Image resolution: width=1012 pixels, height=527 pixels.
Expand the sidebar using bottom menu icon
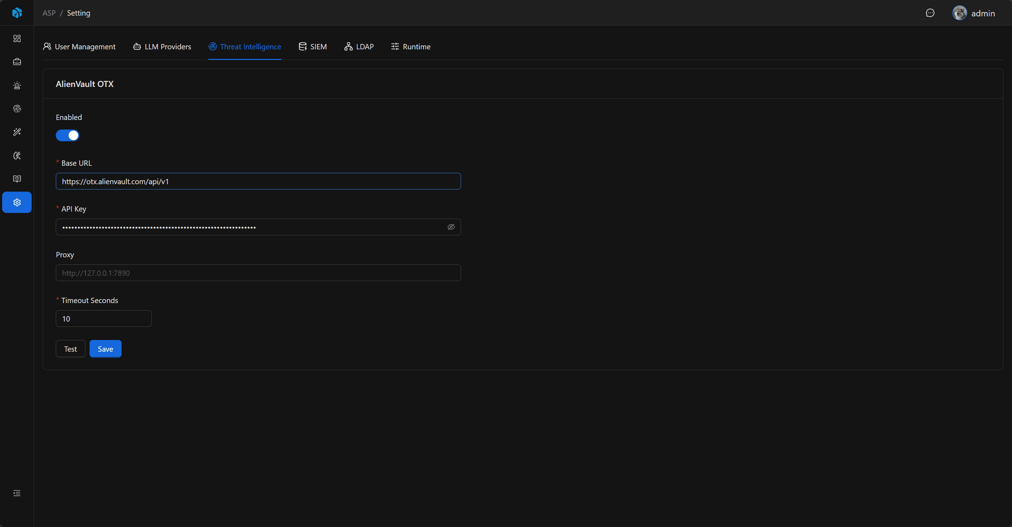pyautogui.click(x=17, y=493)
